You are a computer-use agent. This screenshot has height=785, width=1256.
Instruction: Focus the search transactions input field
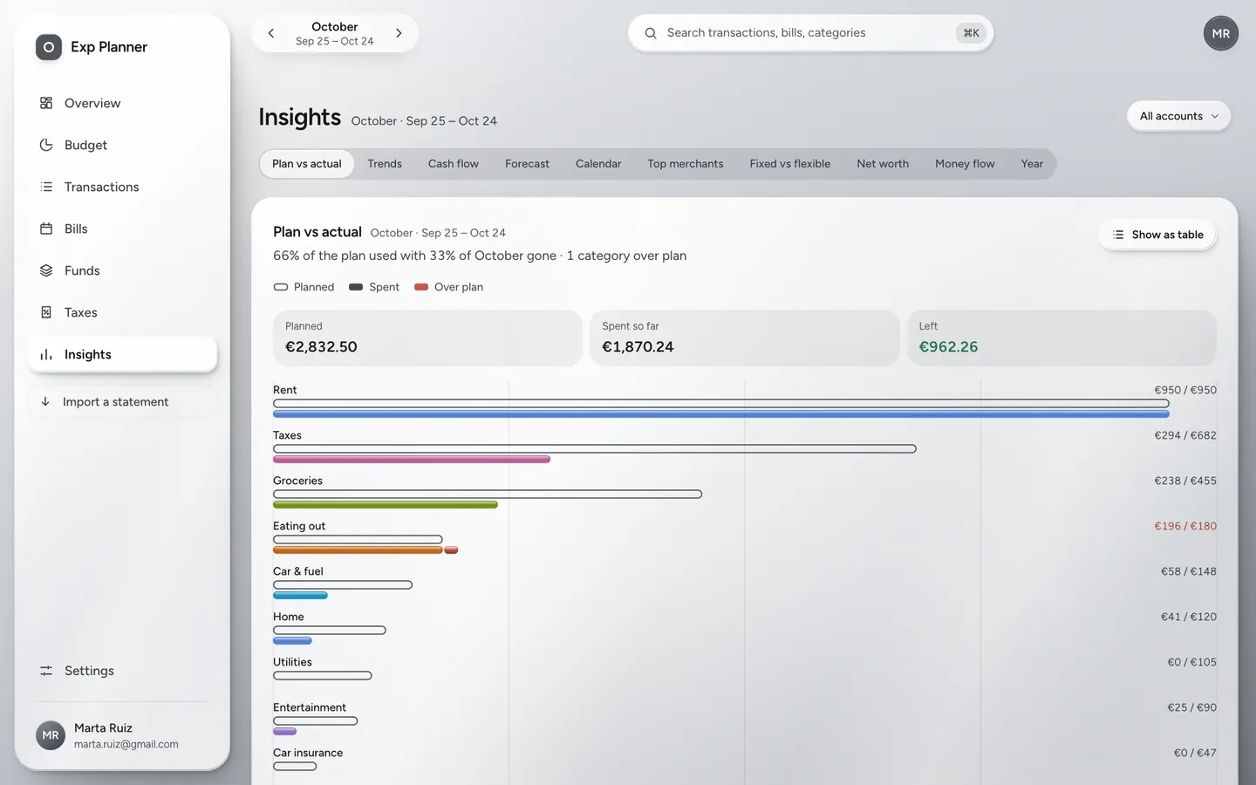[810, 33]
